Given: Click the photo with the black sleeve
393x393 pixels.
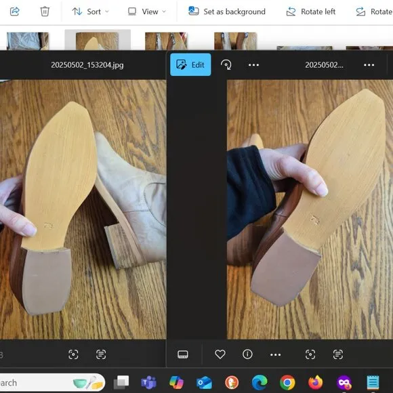Looking at the screenshot, I should pyautogui.click(x=310, y=209).
